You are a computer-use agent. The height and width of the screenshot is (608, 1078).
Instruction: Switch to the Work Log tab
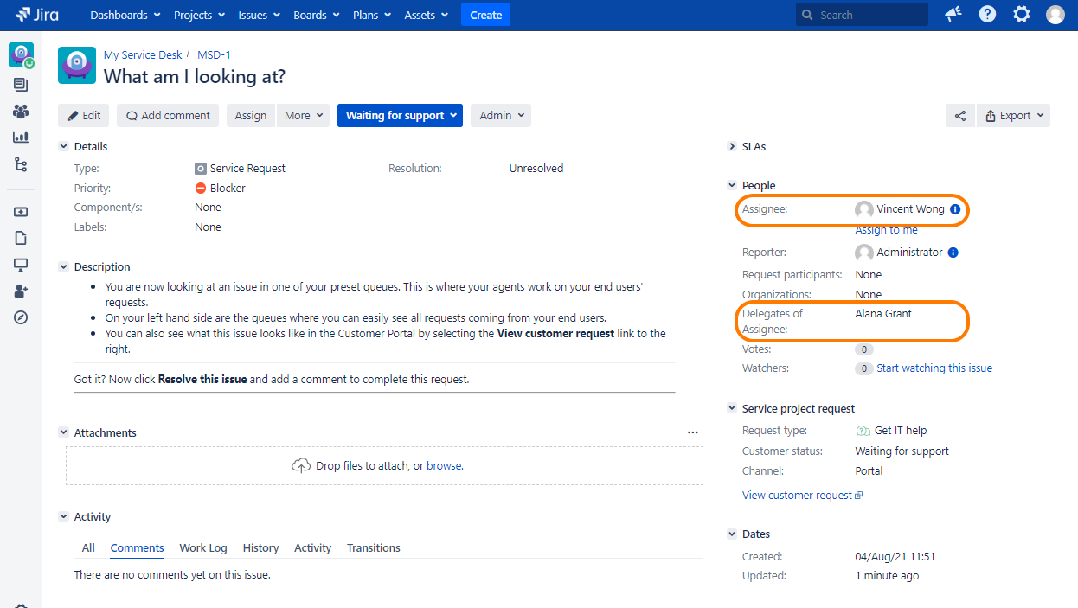point(203,548)
